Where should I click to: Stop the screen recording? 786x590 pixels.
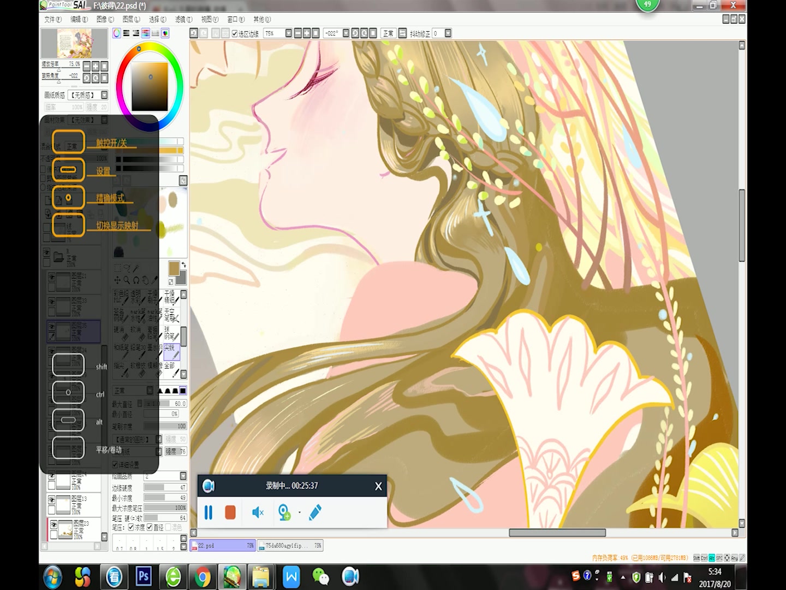[230, 512]
